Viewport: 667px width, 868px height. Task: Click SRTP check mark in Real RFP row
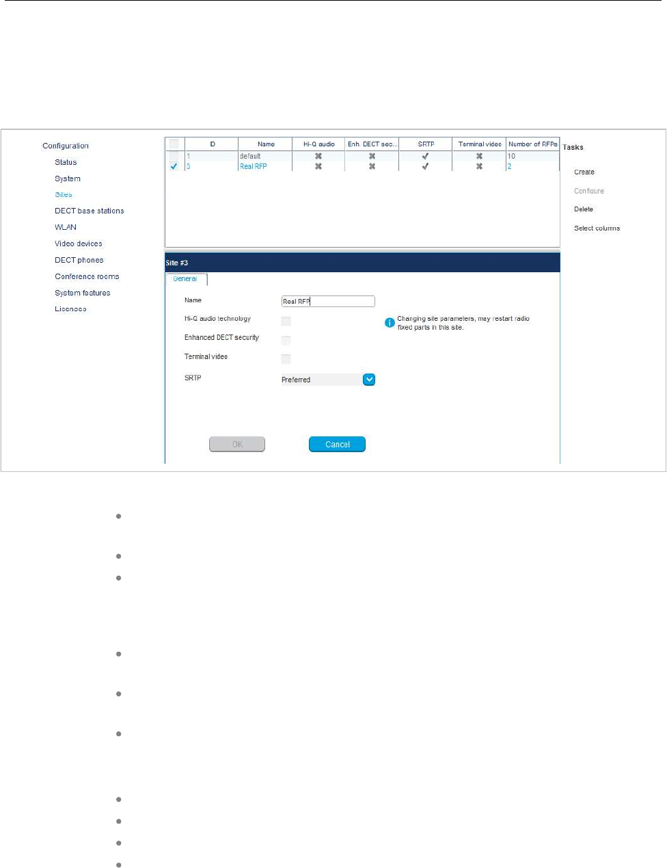[x=425, y=166]
